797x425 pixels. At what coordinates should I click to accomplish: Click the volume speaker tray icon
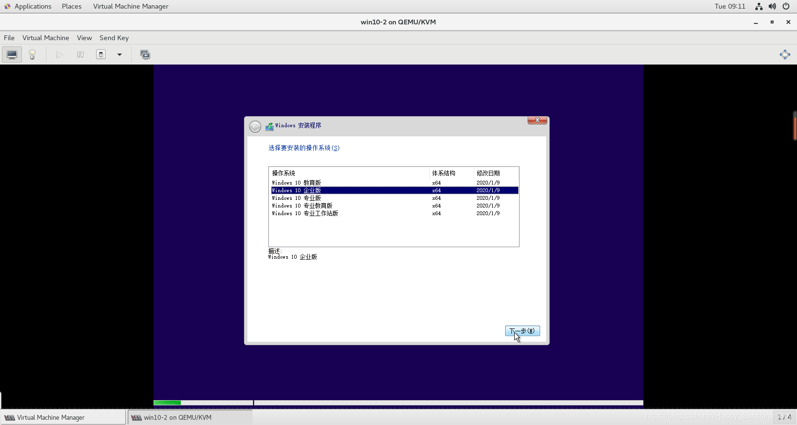click(x=772, y=6)
